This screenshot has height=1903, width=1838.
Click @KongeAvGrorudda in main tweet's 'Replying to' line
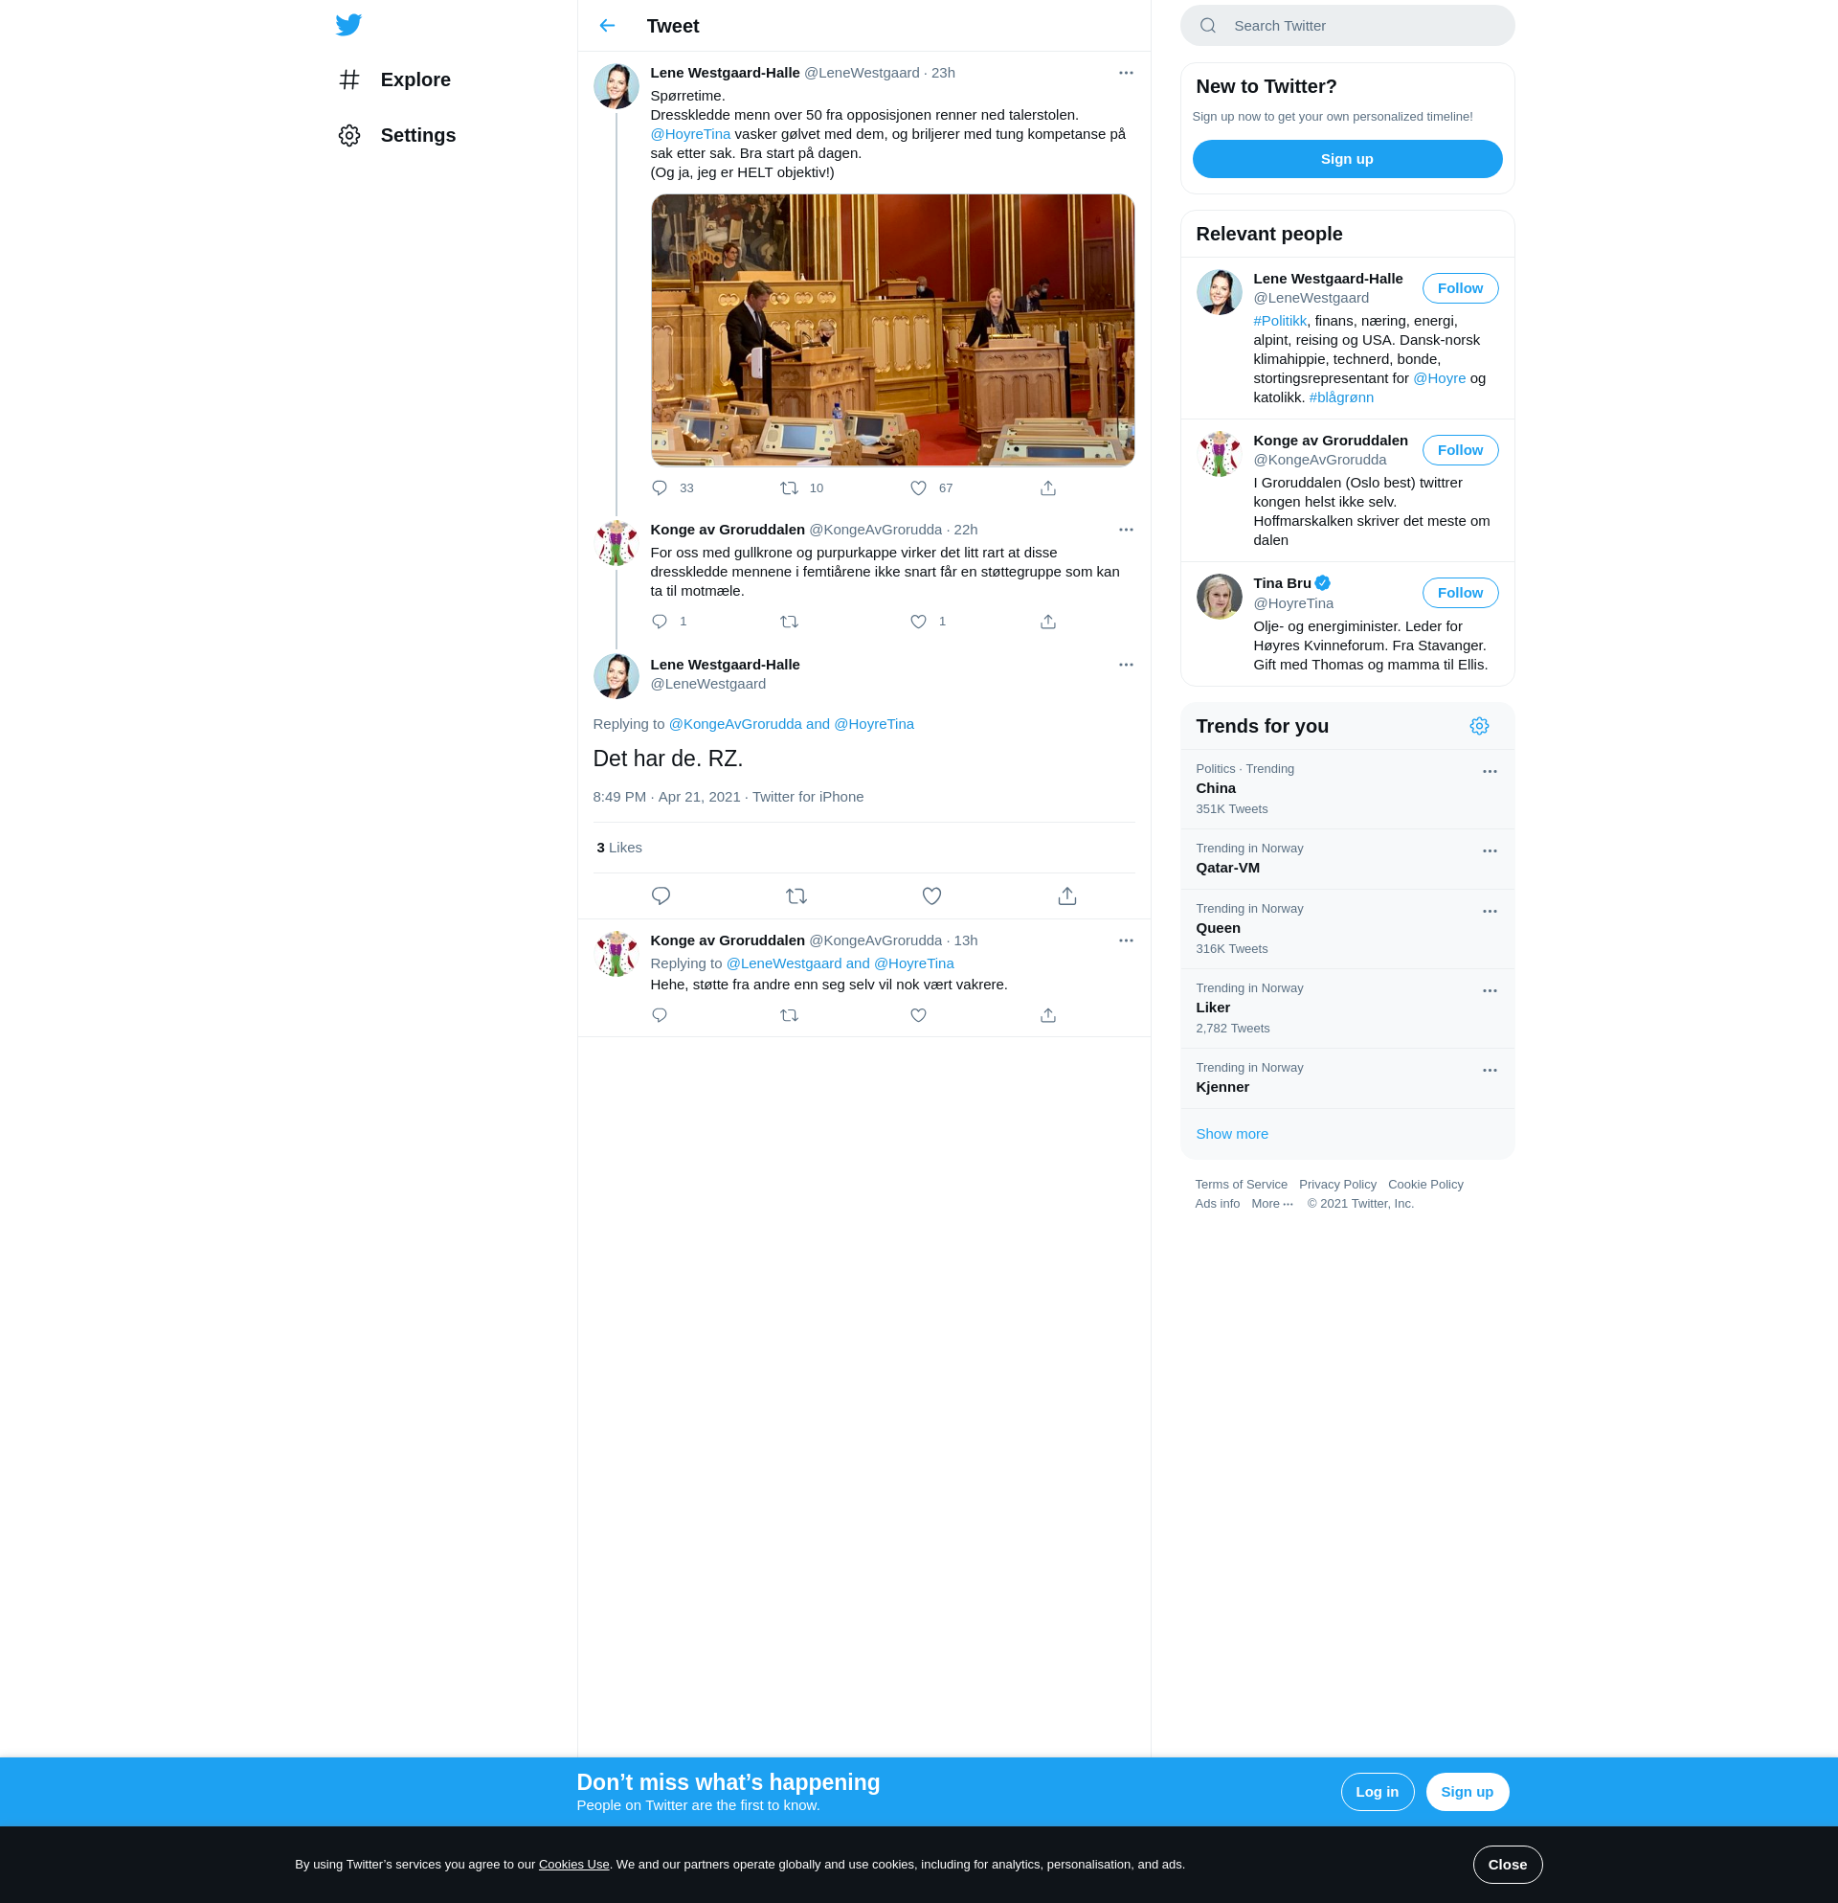point(734,724)
